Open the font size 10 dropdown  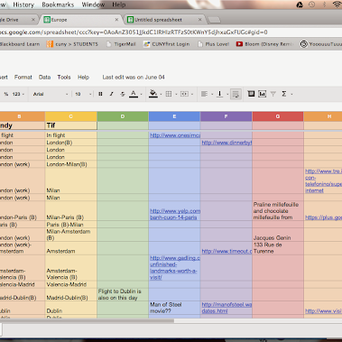tap(83, 94)
